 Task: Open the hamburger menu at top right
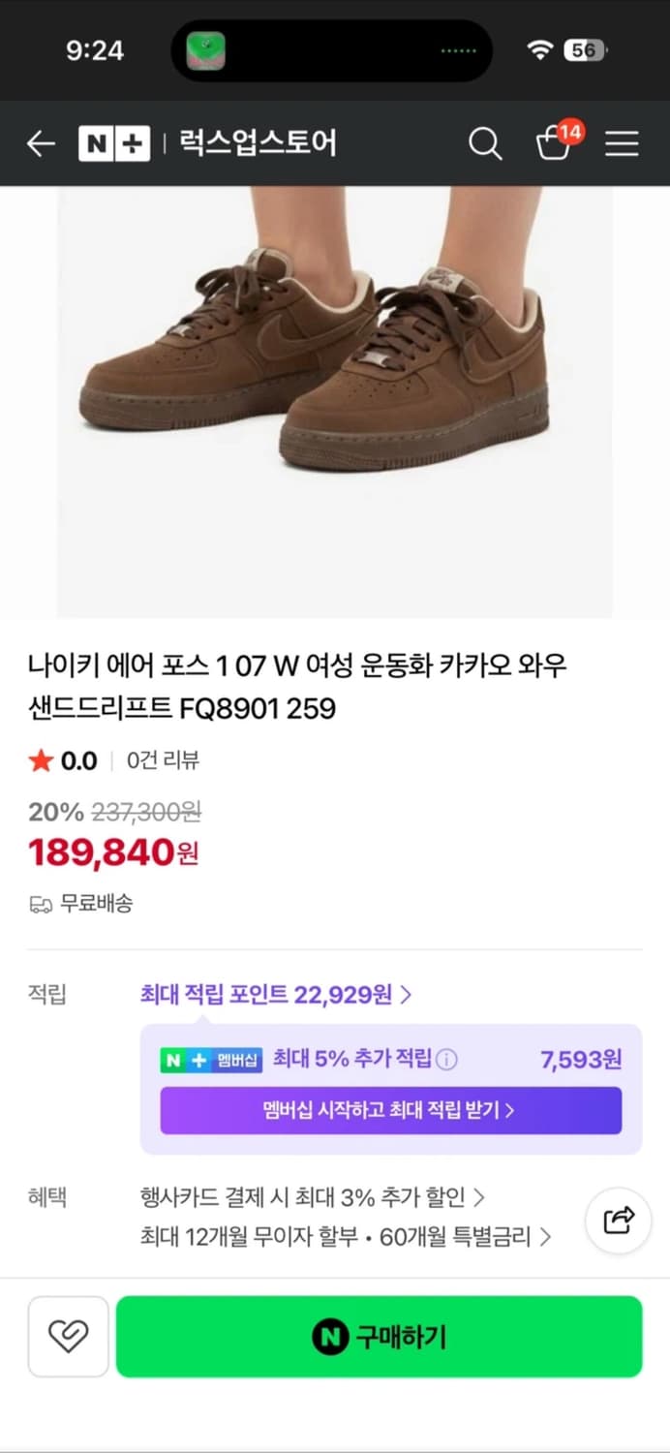coord(622,142)
